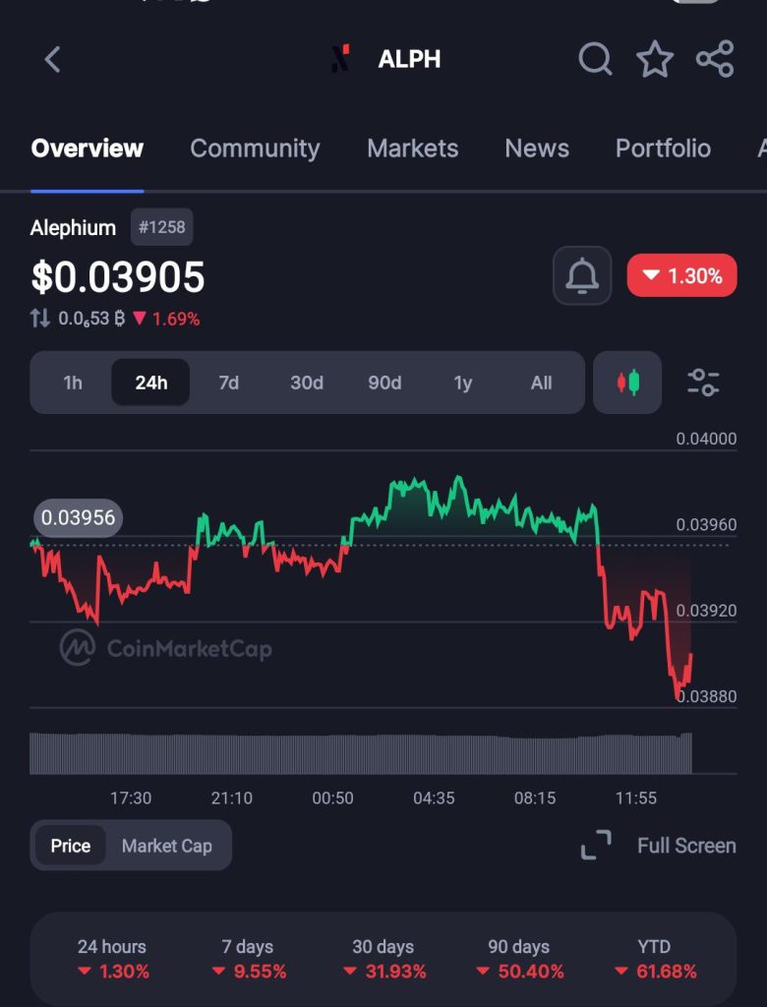767x1007 pixels.
Task: Tap the 0.03960 axis label
Action: tap(706, 525)
